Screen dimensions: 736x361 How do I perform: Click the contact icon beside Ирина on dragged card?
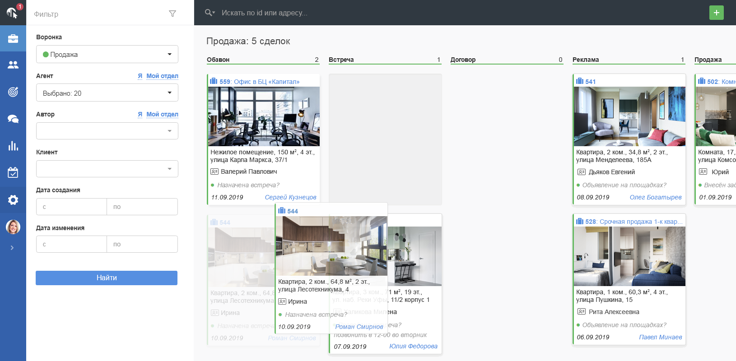[282, 301]
